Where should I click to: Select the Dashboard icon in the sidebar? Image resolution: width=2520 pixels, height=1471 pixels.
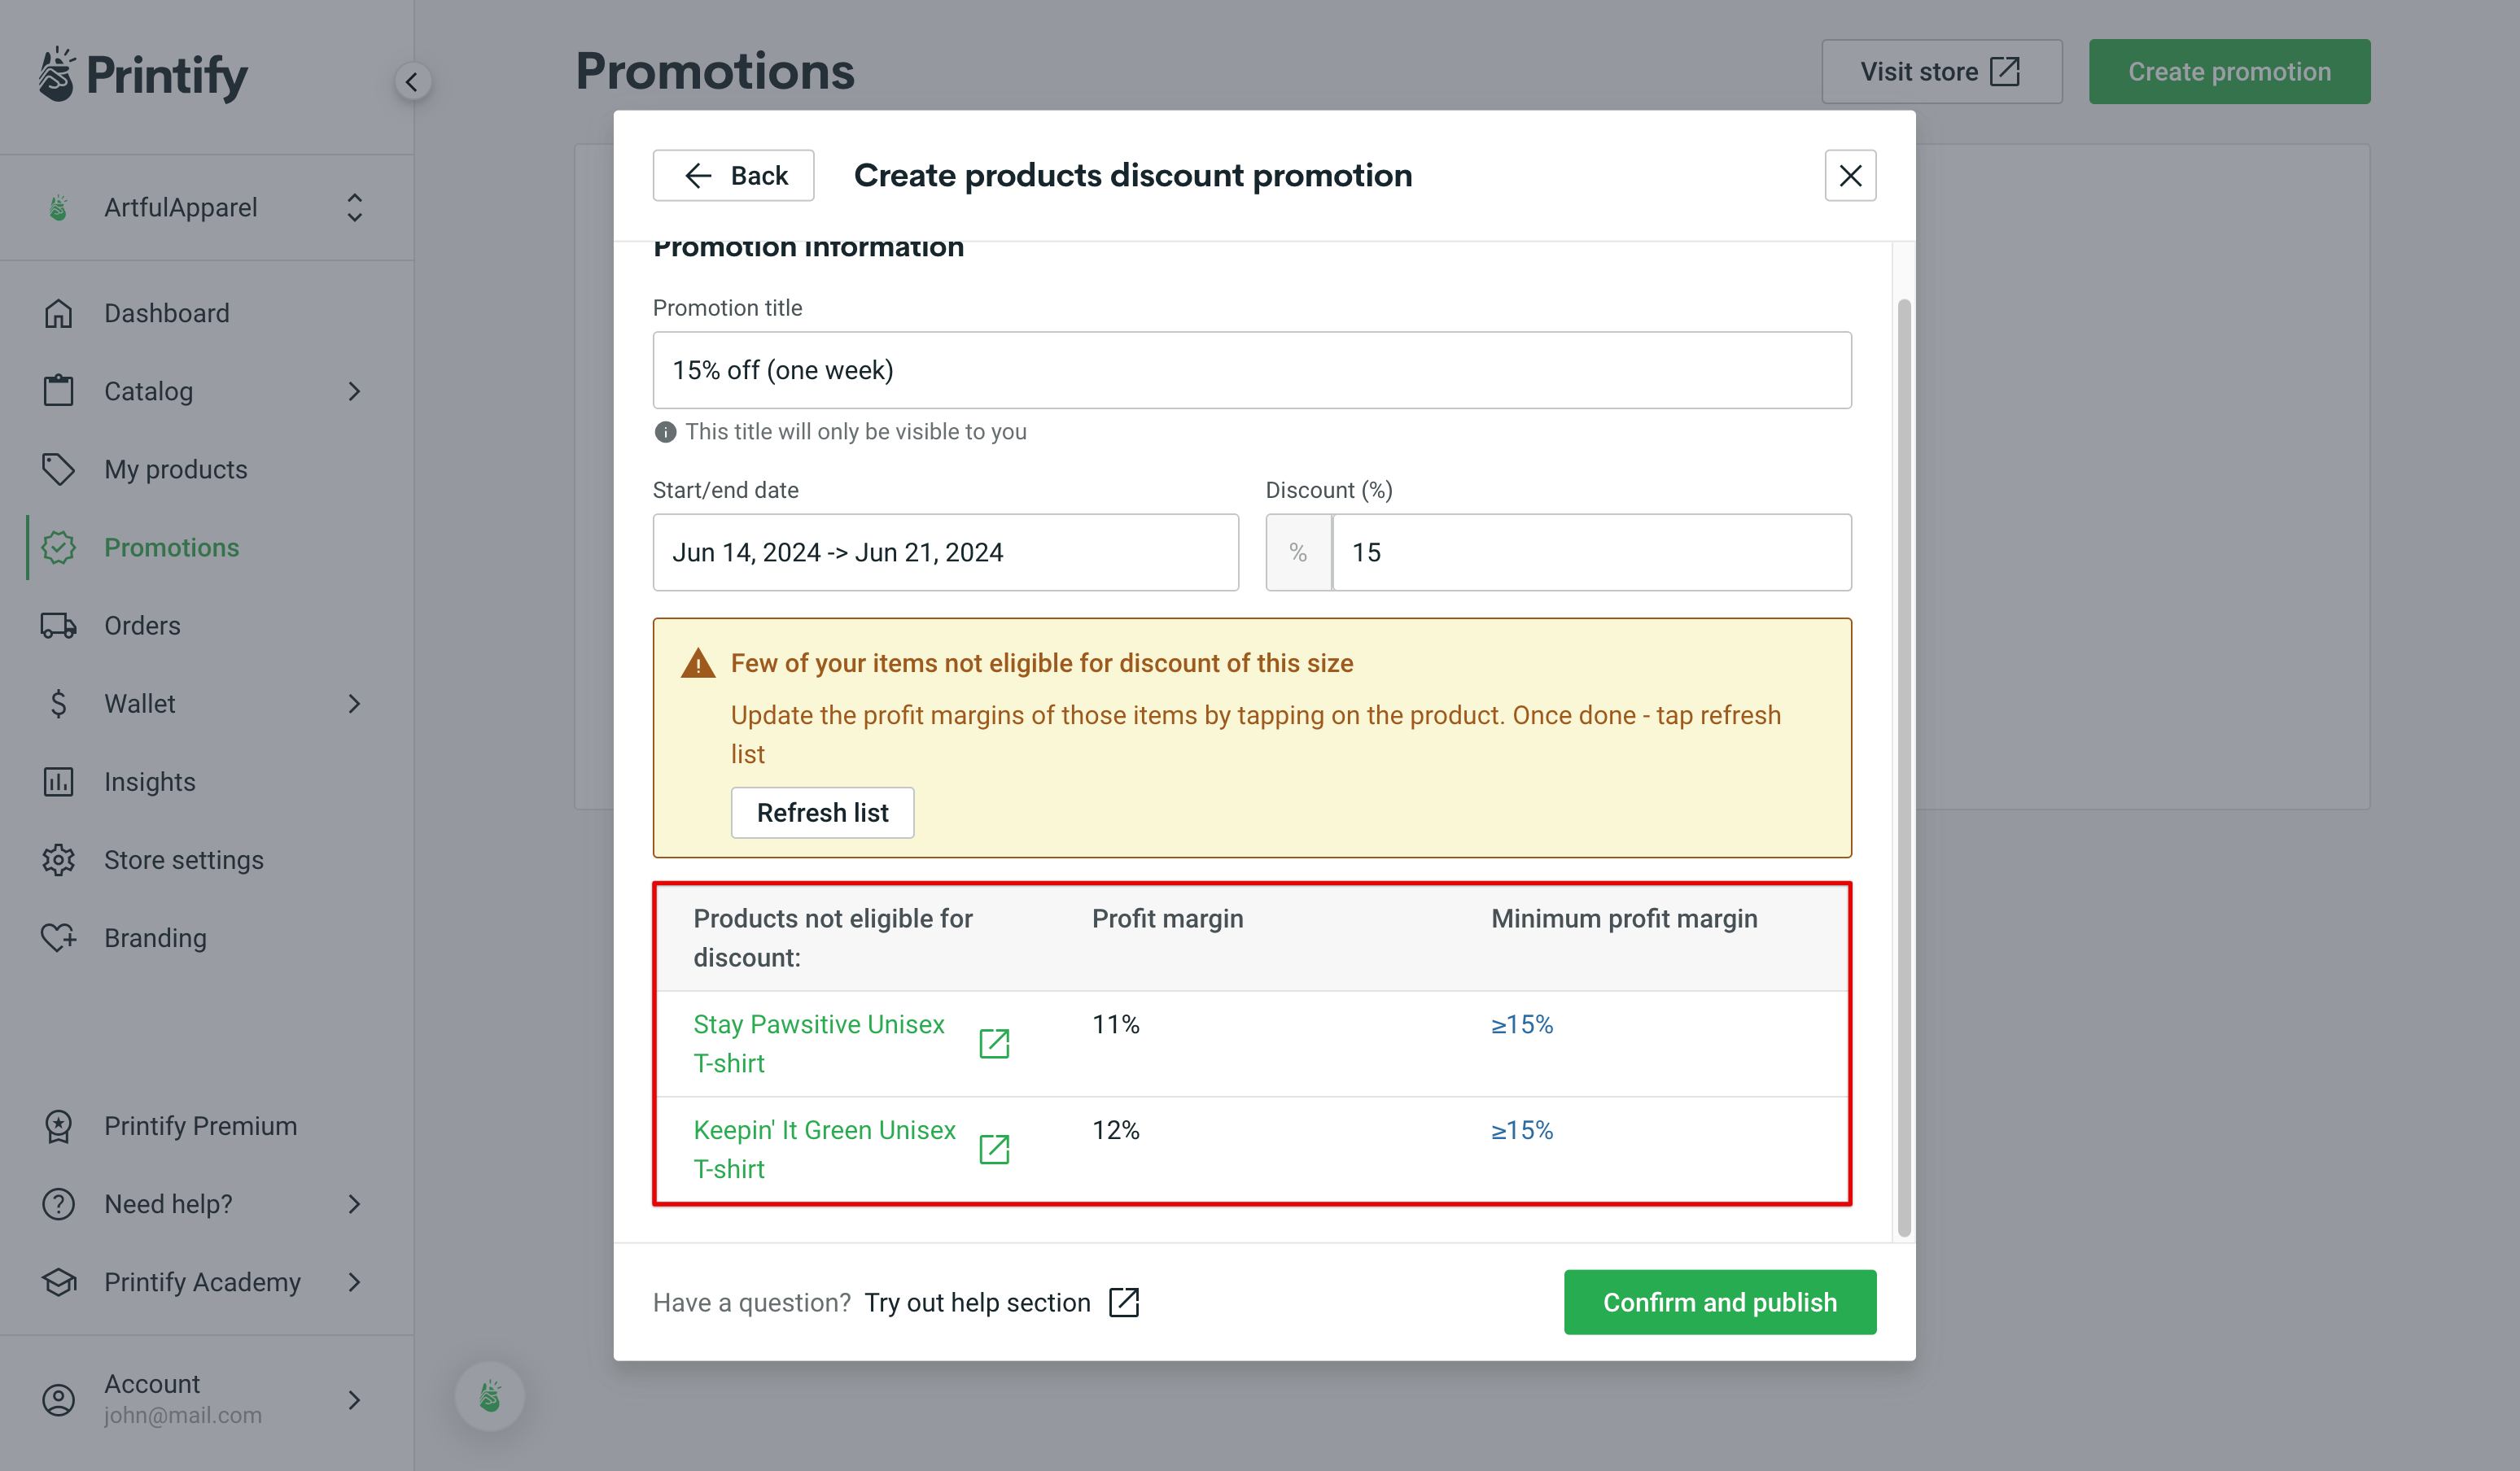pos(59,312)
